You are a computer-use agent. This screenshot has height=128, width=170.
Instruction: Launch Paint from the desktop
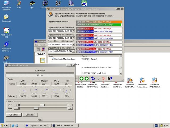click(19, 4)
